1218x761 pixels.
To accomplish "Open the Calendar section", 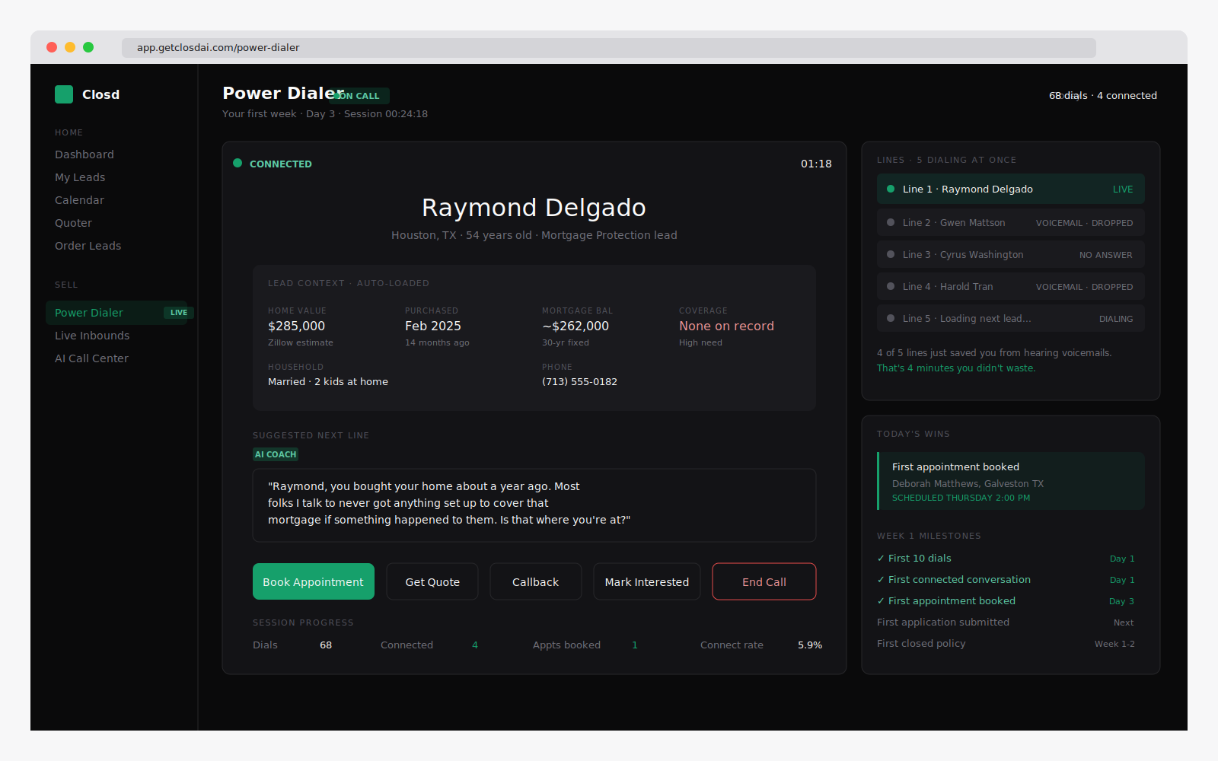I will 79,200.
